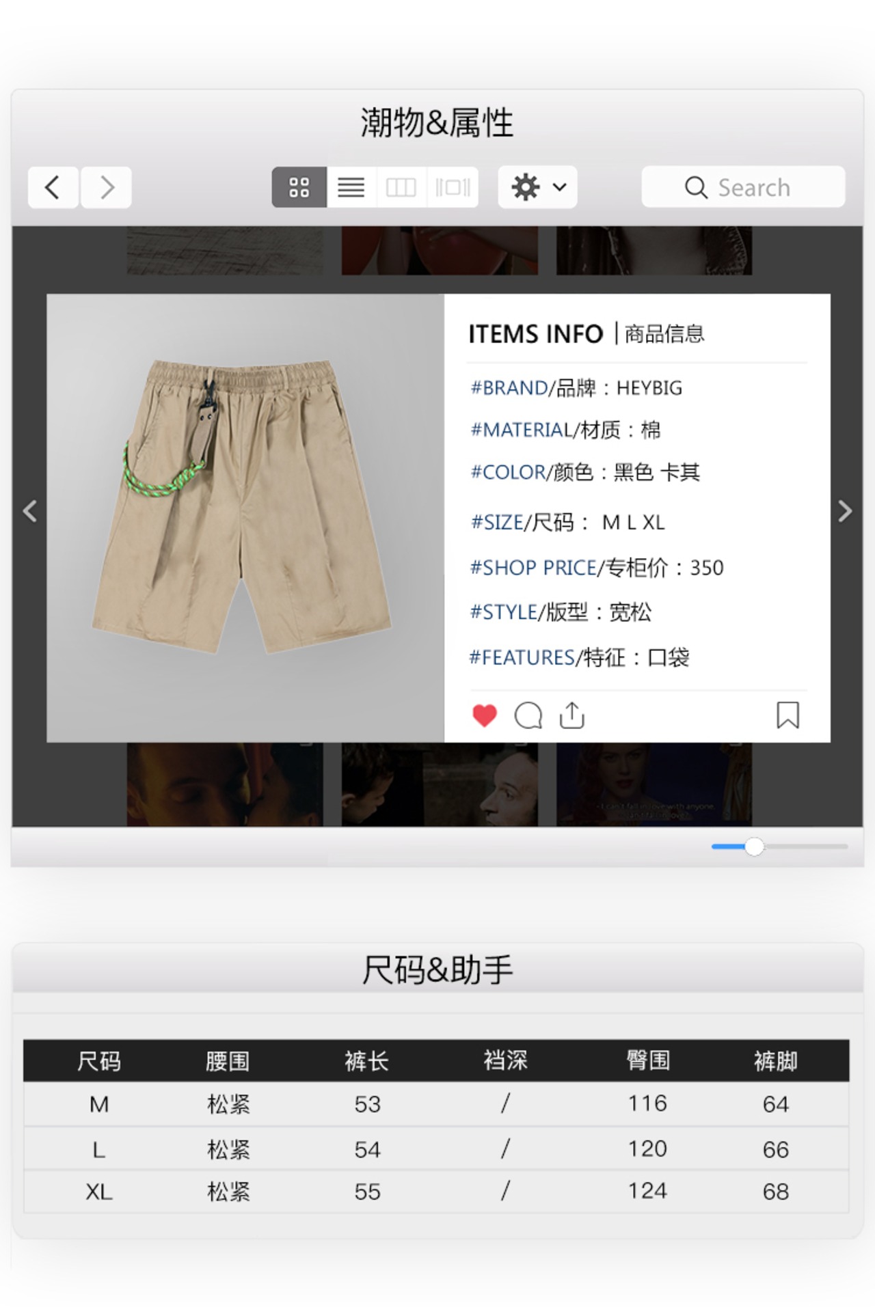Go to next item with right chevron
This screenshot has width=875, height=1307.
pos(845,510)
